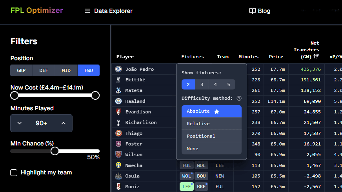Screen dimensions: 342x192
Task: Click the Newcastle badge beside Osula
Action: 118,176
